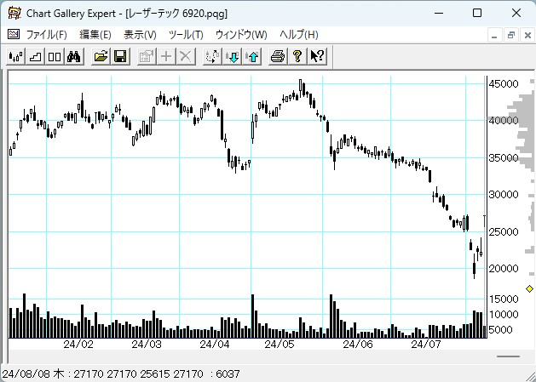Open the ウィンドウ(W) menu
Viewport: 536px width, 382px height.
pos(241,35)
